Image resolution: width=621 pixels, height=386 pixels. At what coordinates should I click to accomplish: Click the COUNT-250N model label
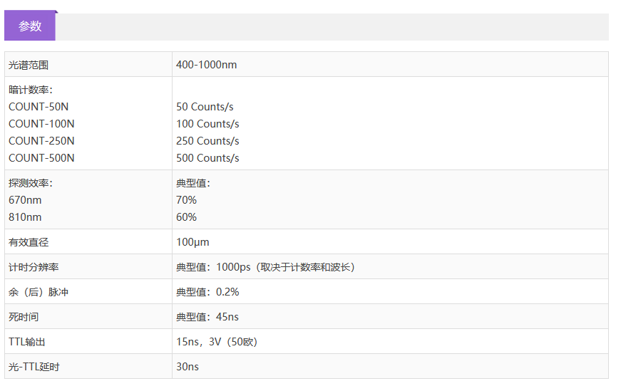click(41, 141)
